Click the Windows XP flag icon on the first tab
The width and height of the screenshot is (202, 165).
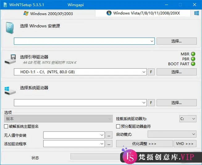click(26, 13)
